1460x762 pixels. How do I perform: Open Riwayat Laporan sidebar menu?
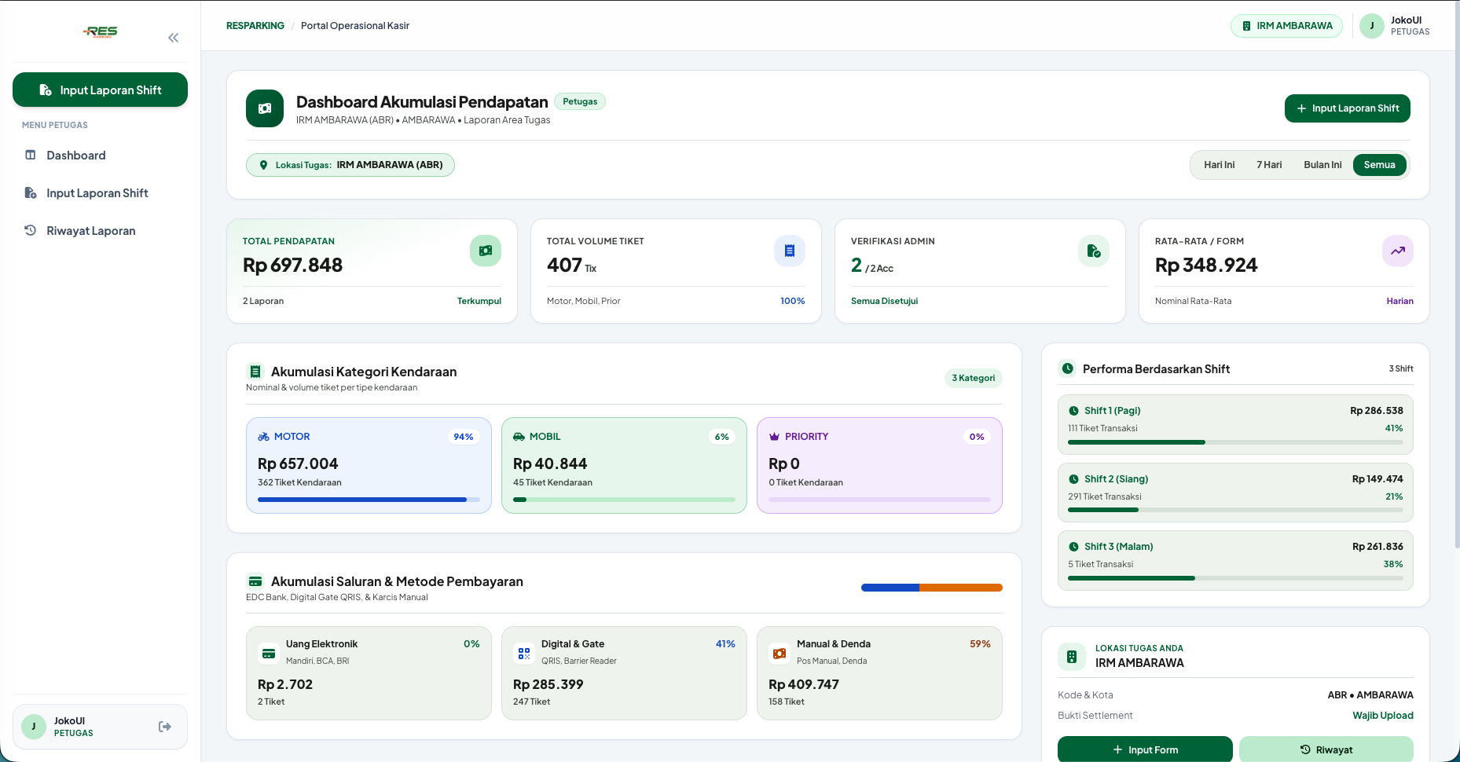point(100,231)
